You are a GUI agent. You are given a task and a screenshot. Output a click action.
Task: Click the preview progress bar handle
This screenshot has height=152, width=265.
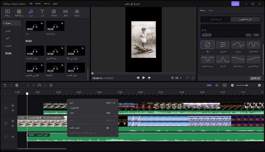92,73
